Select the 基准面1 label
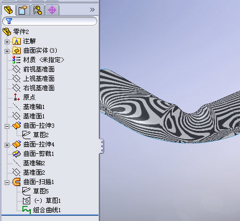240x221 pixels. click(x=34, y=116)
